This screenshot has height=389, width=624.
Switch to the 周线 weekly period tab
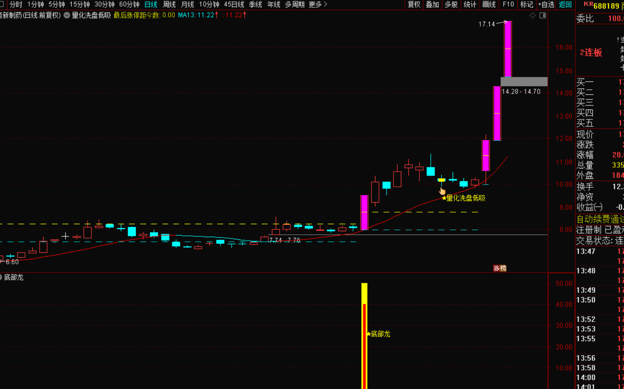169,4
